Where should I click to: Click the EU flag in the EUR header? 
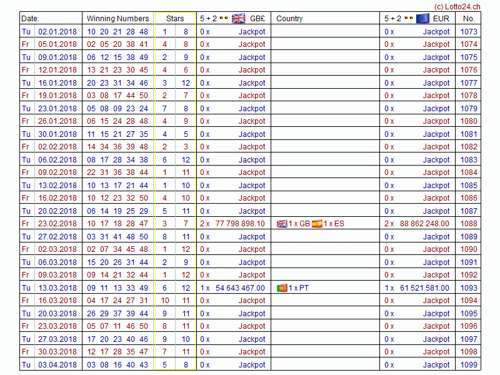pos(422,18)
